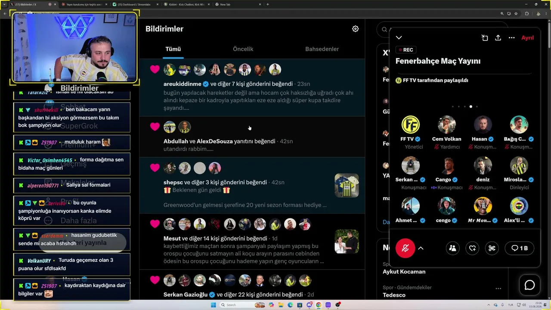The image size is (551, 310).
Task: Expand microphone options chevron
Action: click(x=421, y=248)
